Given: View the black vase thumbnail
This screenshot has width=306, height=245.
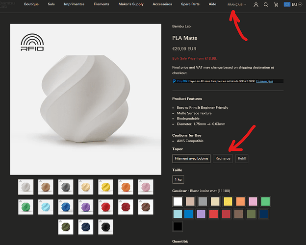Looking at the screenshot, I should [106, 227].
